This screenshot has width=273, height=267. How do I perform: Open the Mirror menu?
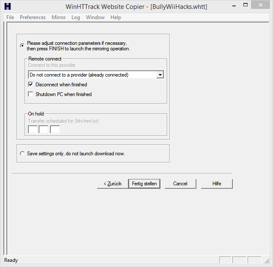click(58, 17)
